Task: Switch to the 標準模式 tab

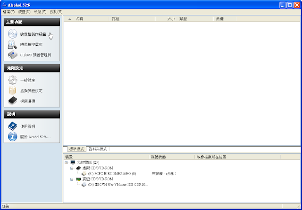Action: click(77, 149)
